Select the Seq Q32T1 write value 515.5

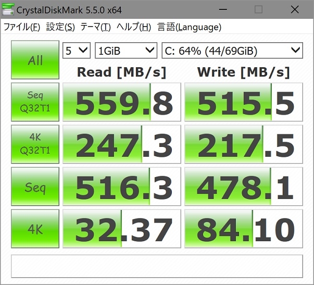point(244,102)
